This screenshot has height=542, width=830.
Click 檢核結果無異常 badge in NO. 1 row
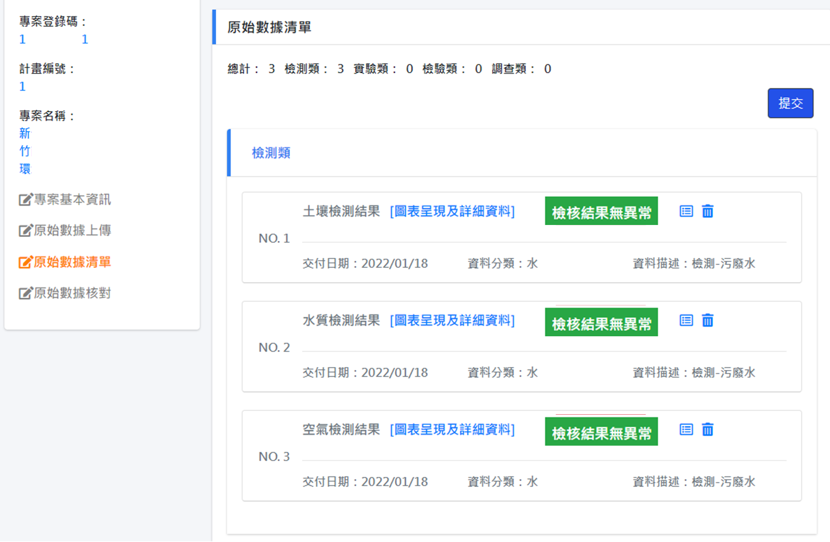[601, 211]
